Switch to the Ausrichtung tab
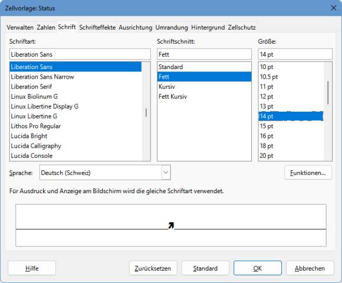Image resolution: width=342 pixels, height=283 pixels. [136, 28]
